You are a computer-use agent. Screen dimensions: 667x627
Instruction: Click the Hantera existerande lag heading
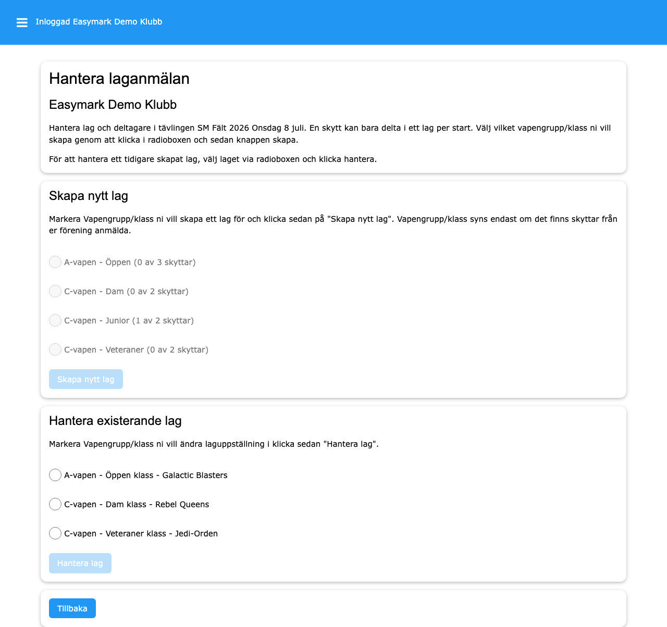(115, 421)
